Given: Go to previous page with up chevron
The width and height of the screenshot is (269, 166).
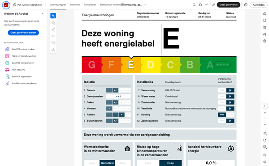Looking at the screenshot, I should tap(265, 118).
